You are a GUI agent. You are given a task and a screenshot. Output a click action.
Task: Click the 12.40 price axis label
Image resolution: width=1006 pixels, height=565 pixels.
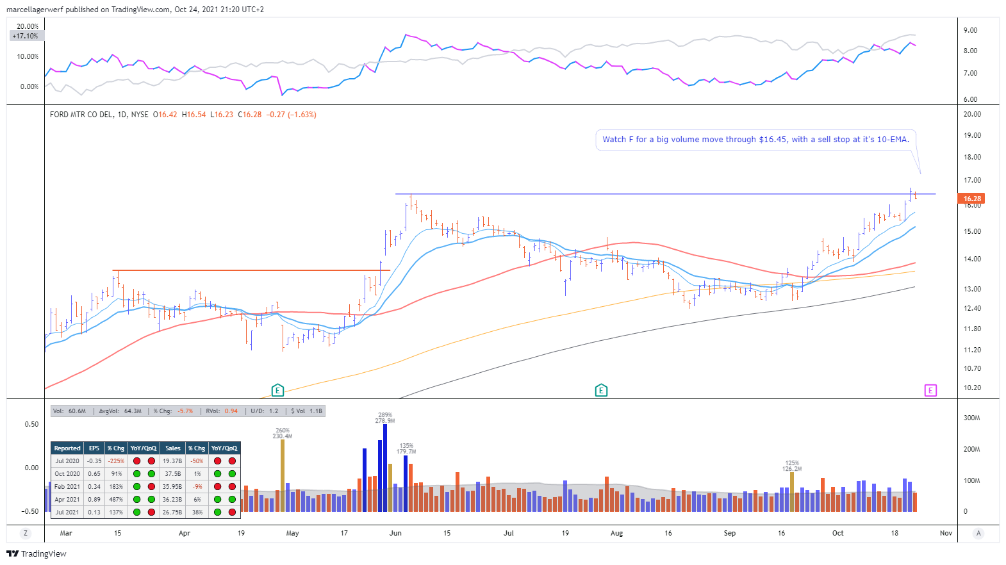tap(973, 308)
